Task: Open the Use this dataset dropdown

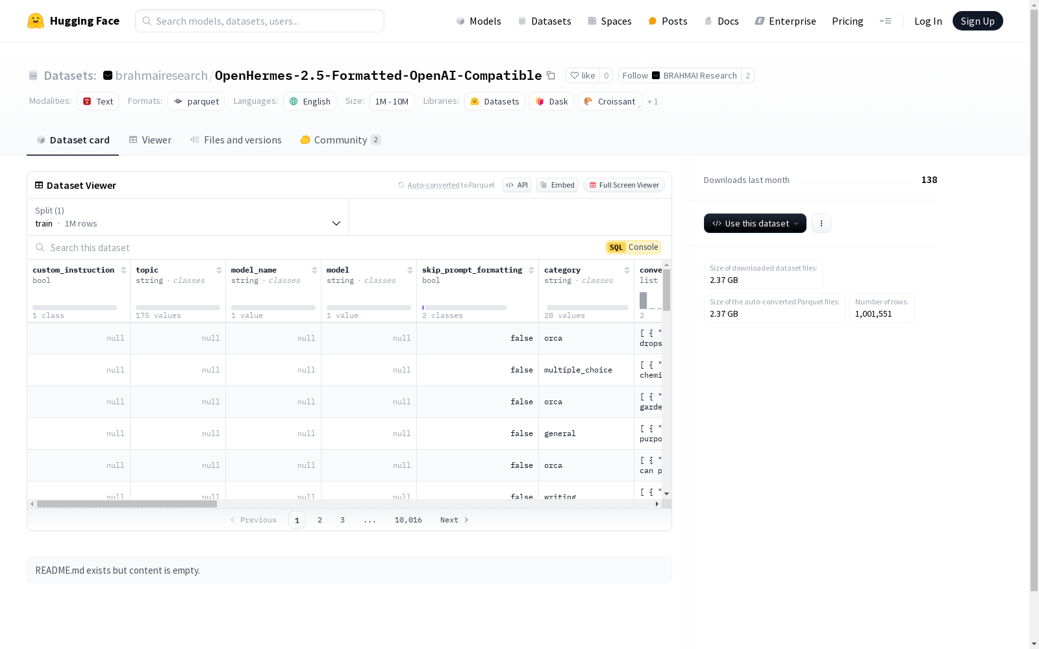Action: pos(755,223)
